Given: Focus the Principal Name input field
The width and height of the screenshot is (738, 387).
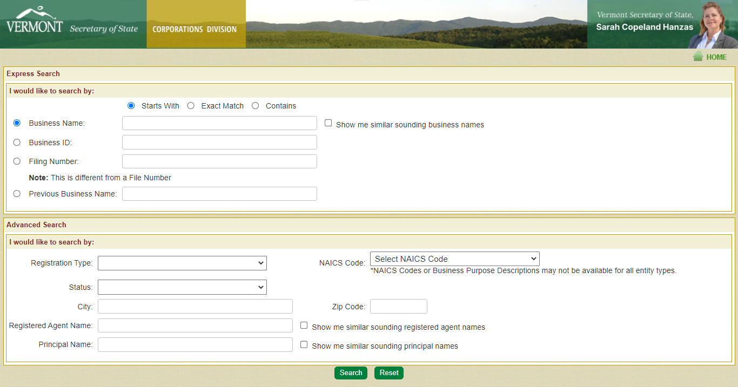Looking at the screenshot, I should [x=195, y=344].
